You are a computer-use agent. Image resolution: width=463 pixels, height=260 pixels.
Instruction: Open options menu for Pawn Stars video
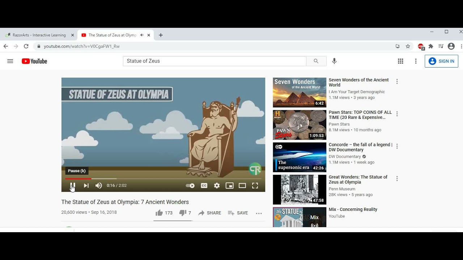point(397,114)
